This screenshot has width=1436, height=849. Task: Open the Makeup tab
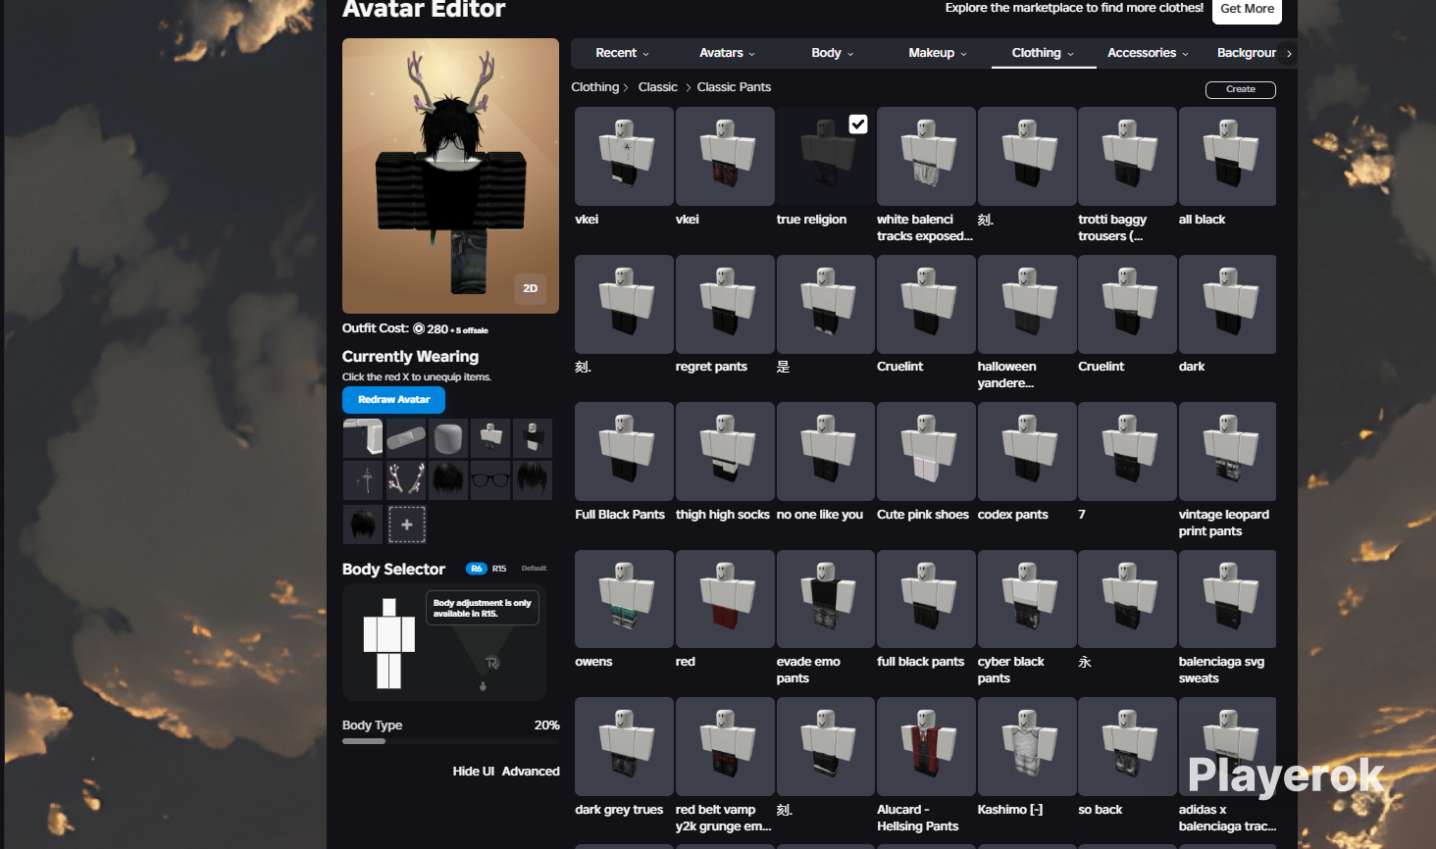click(938, 53)
